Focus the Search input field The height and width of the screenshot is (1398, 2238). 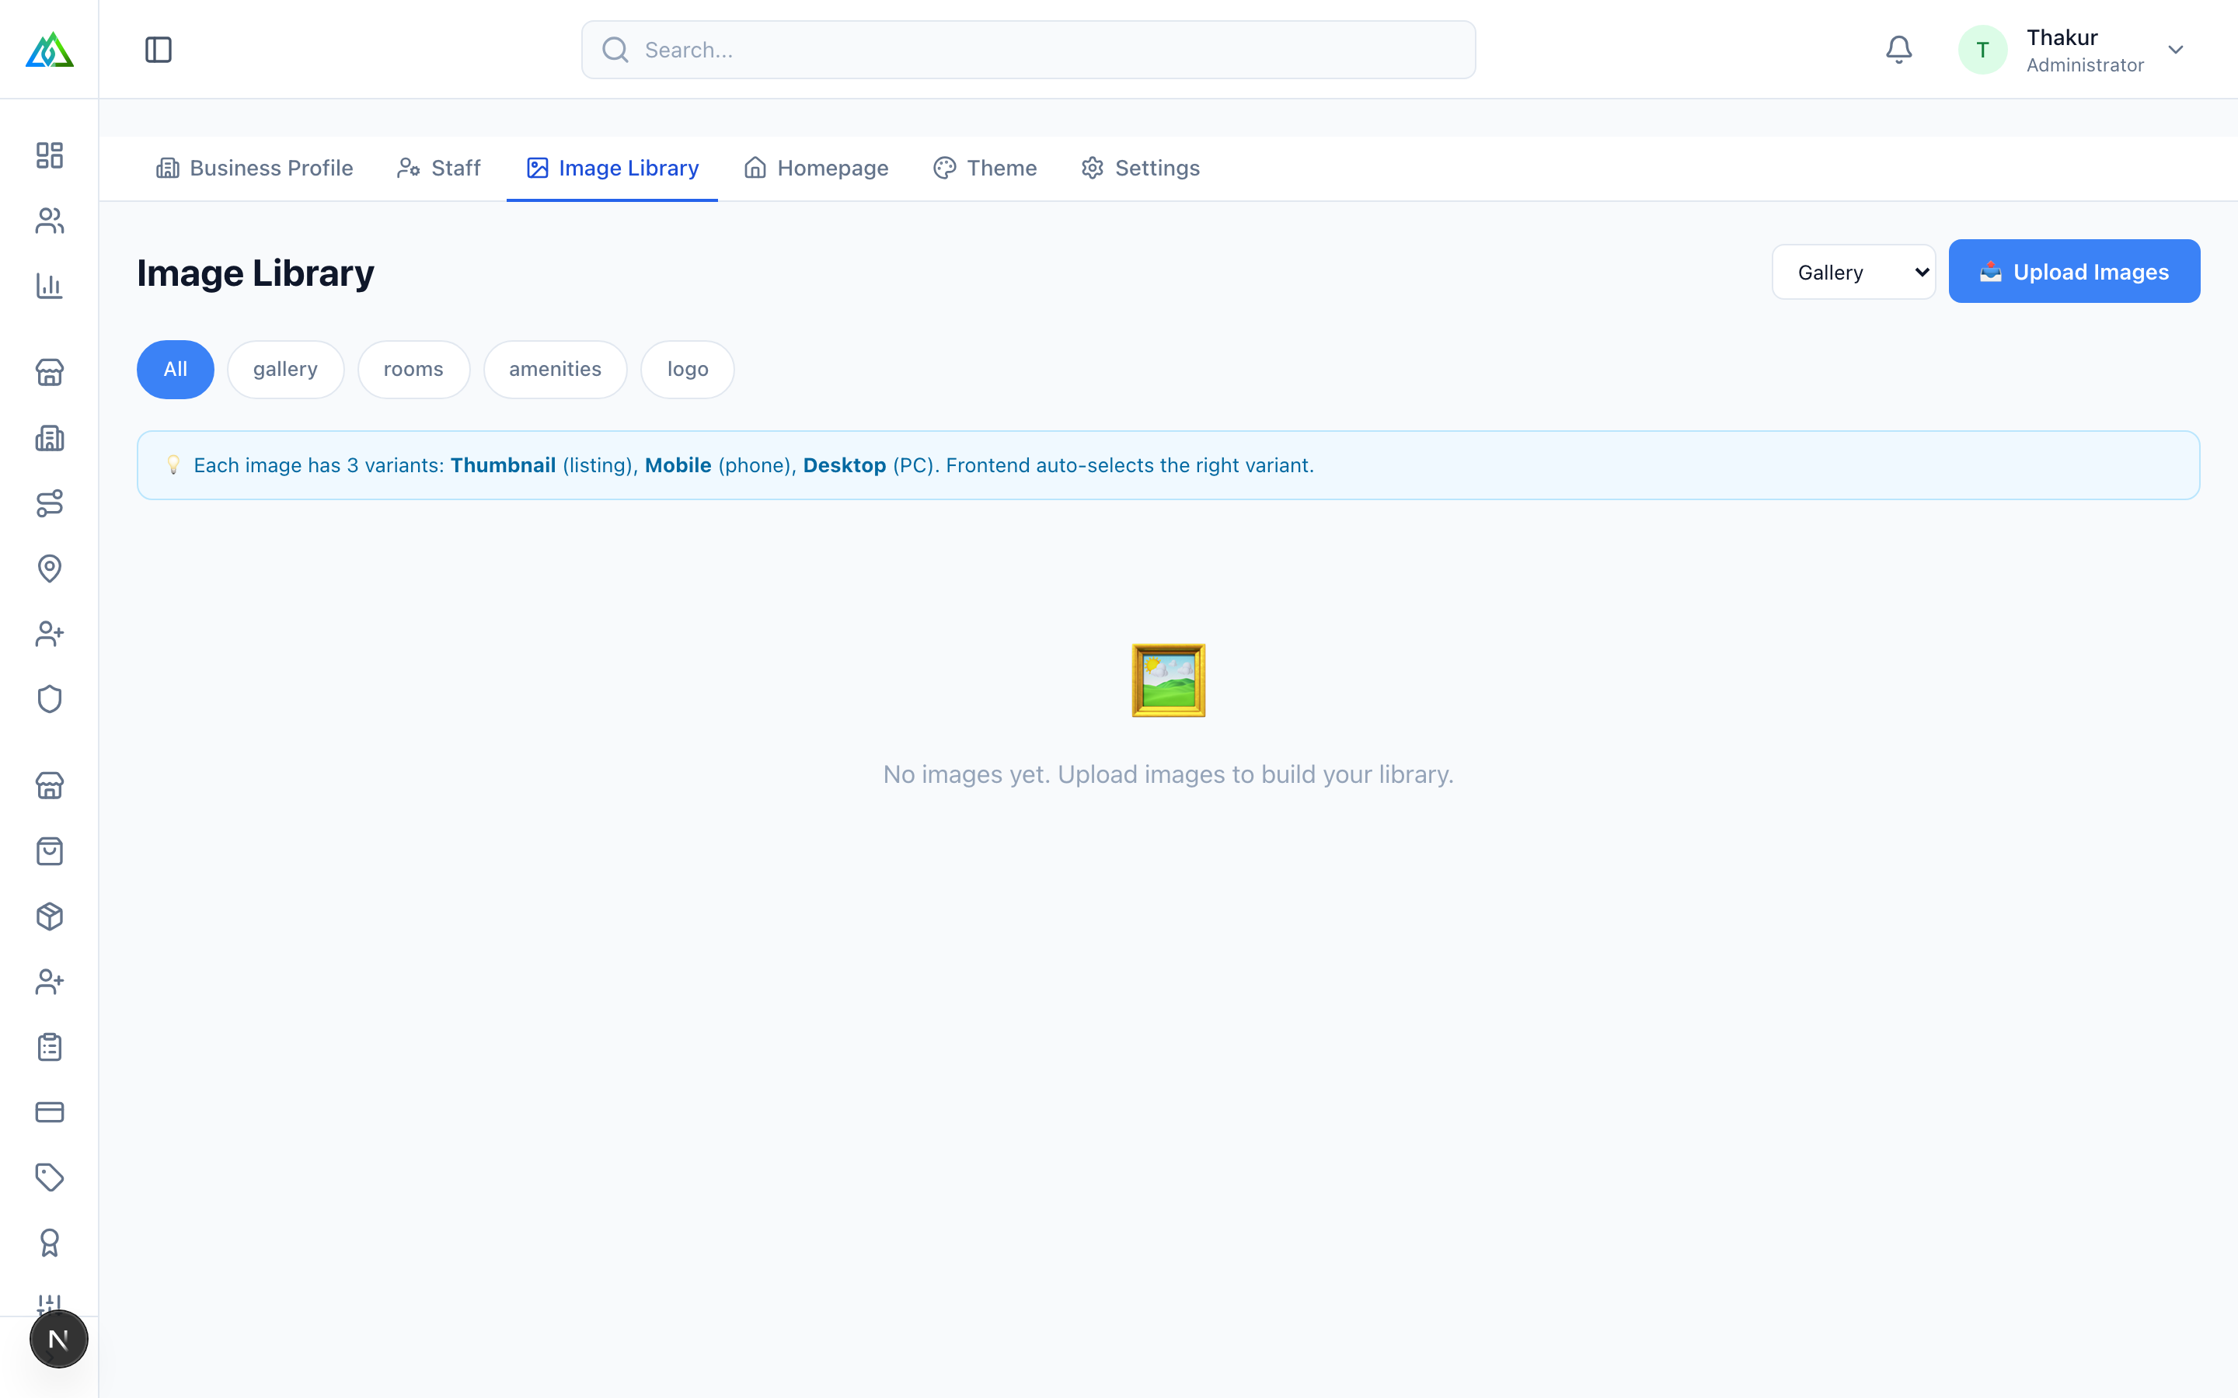pyautogui.click(x=1028, y=50)
